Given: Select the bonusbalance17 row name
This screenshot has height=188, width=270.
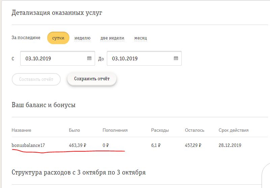Looking at the screenshot, I should (28, 145).
